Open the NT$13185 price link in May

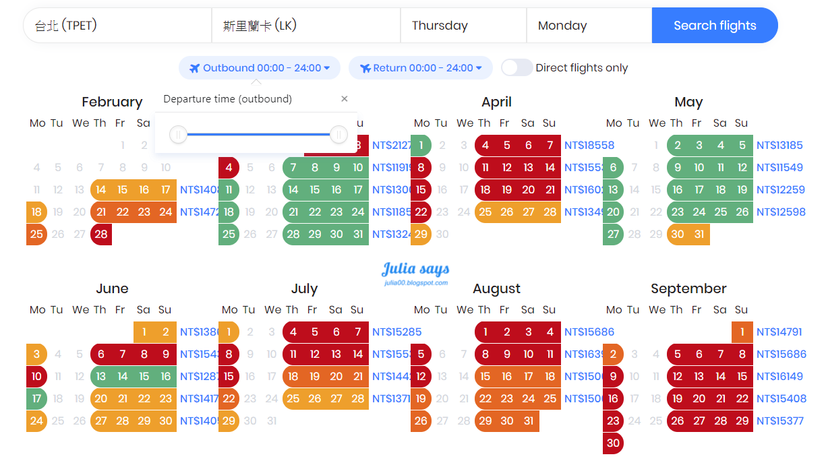(779, 145)
